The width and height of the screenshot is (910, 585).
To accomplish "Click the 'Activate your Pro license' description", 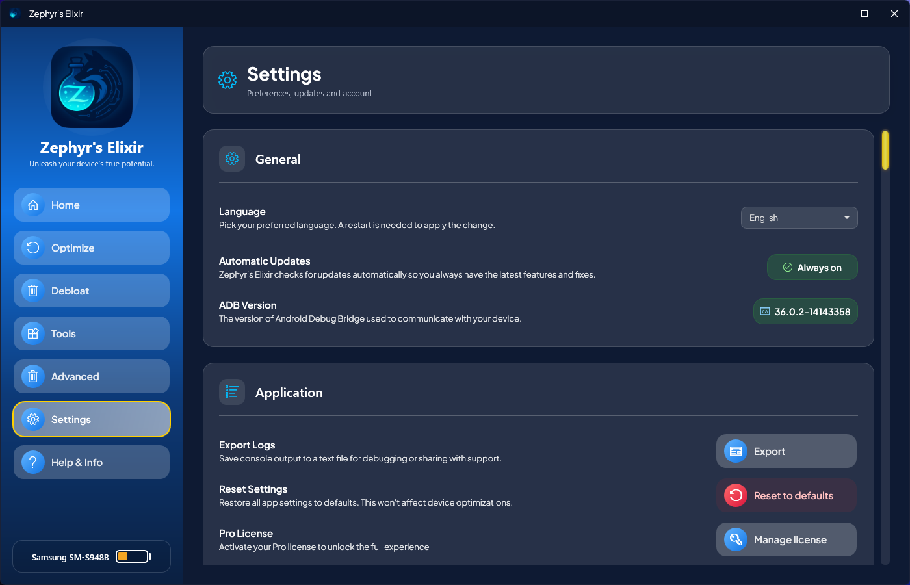I will pos(324,547).
